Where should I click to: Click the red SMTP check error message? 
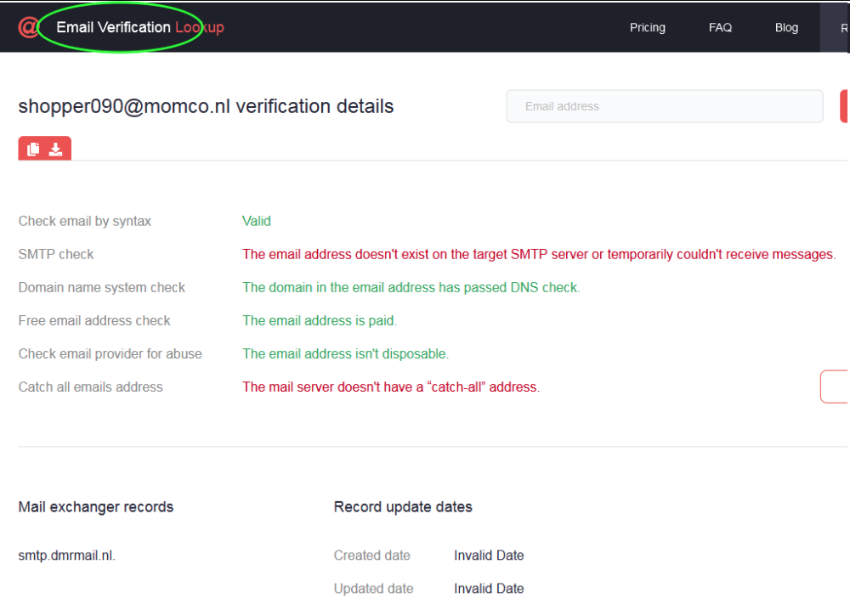tap(539, 254)
